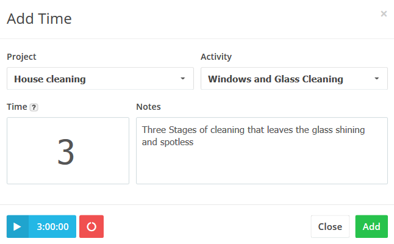This screenshot has width=394, height=244.
Task: Click the Notes field label
Action: (148, 107)
